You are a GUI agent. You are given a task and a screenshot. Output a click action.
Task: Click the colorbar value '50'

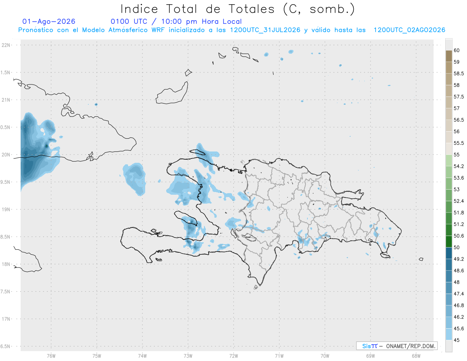tap(456, 247)
